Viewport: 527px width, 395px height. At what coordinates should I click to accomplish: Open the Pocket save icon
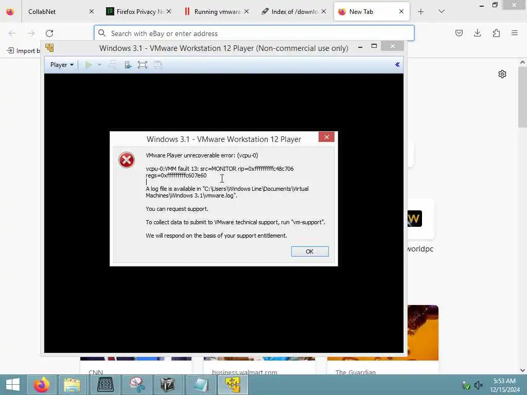click(459, 33)
